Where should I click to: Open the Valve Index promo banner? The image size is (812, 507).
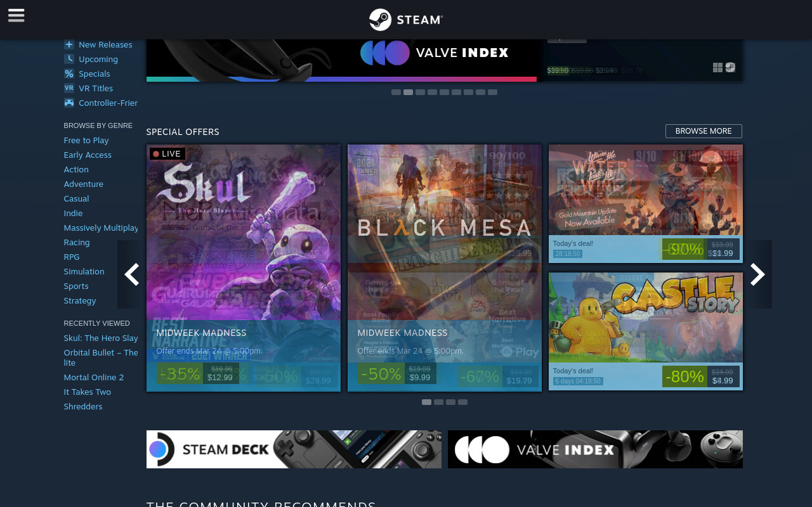595,449
